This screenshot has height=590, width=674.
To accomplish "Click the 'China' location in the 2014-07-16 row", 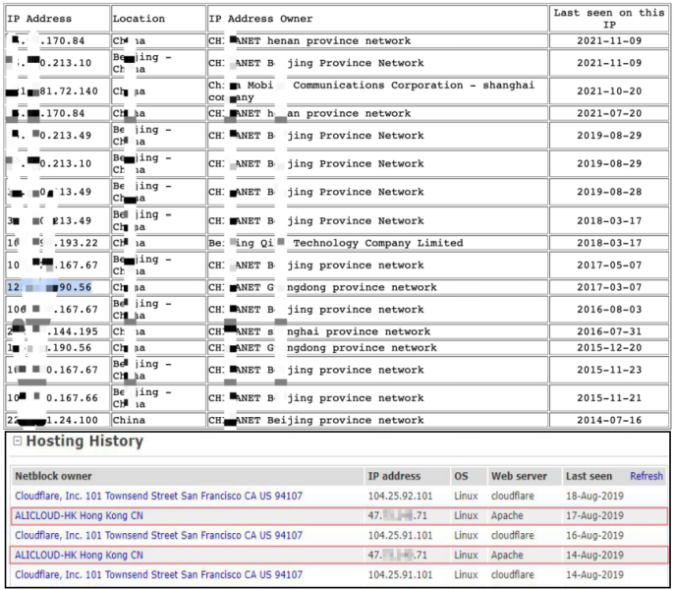I will coord(129,420).
